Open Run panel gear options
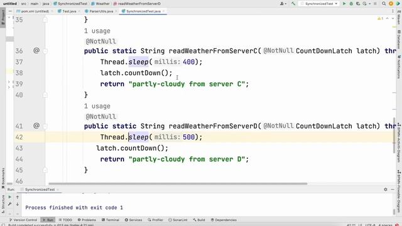 [386, 190]
